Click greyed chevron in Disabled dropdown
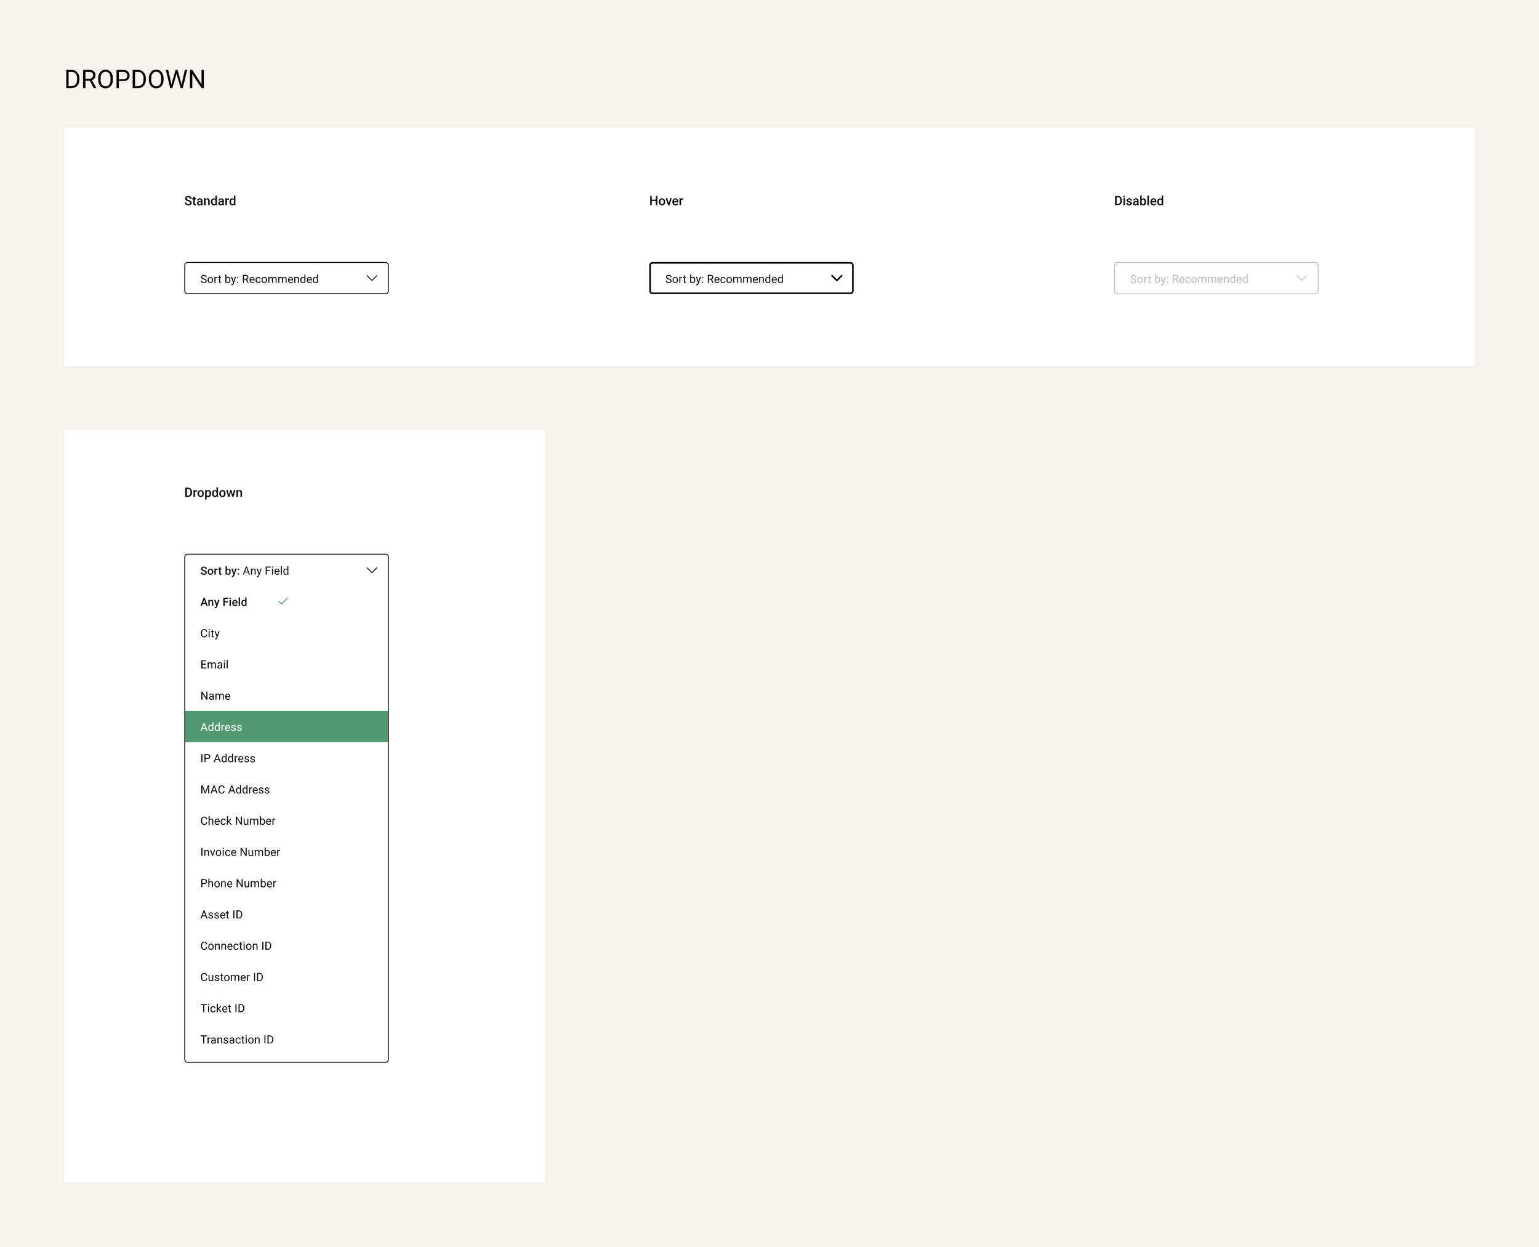The height and width of the screenshot is (1247, 1539). (x=1301, y=278)
